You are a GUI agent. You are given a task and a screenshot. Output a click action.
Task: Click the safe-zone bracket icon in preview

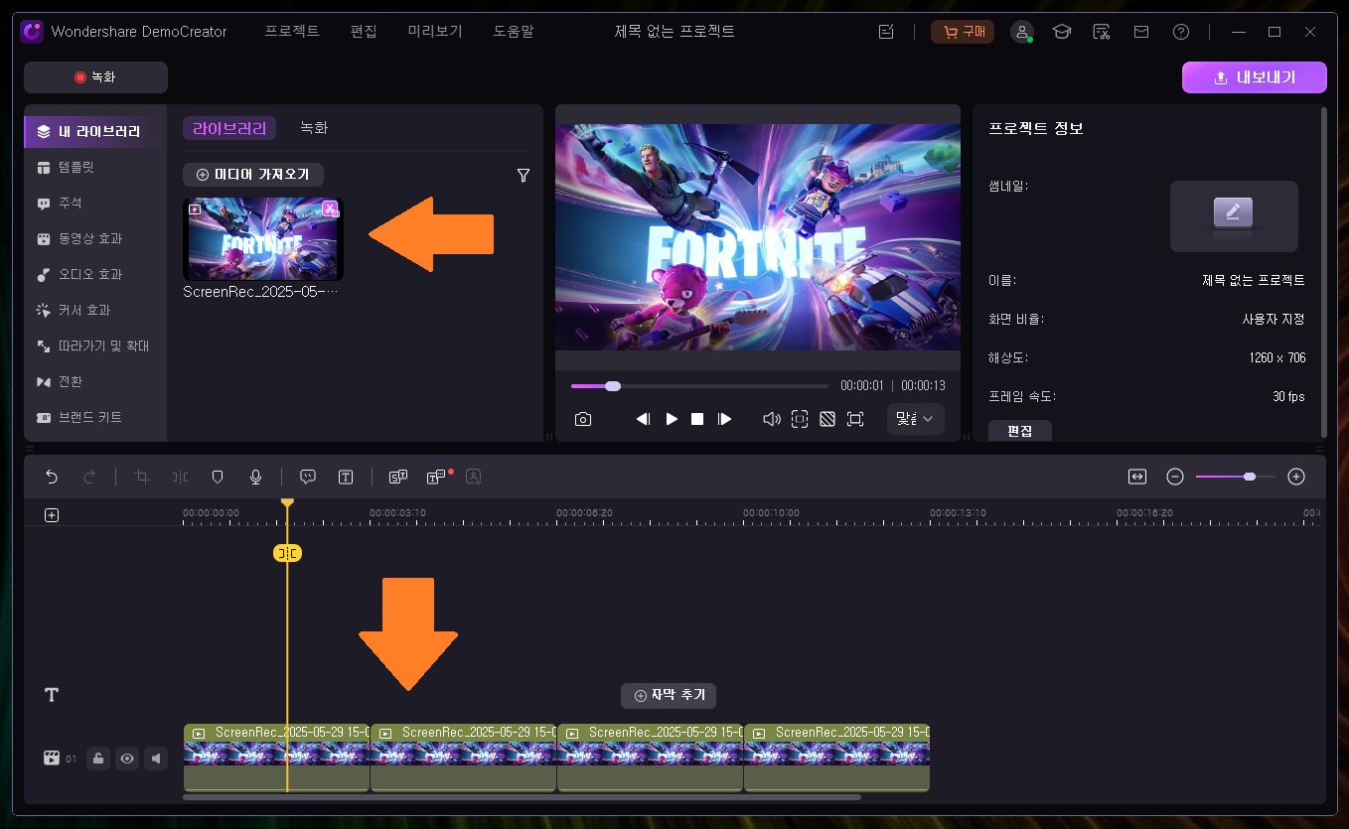[x=800, y=419]
